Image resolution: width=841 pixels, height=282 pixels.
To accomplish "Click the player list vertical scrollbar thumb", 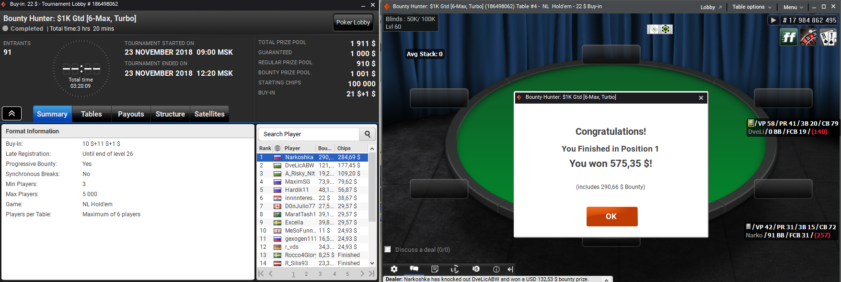I will point(372,187).
